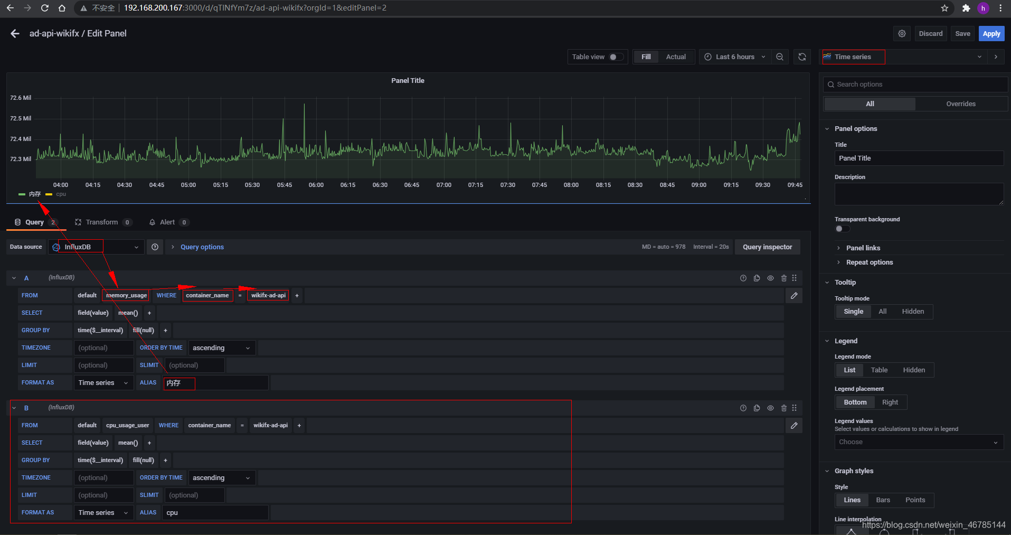
Task: Go back using the dashboard arrow icon
Action: pos(15,34)
